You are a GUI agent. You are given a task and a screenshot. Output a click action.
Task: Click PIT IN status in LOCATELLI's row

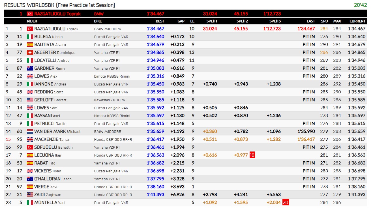pyautogui.click(x=308, y=60)
